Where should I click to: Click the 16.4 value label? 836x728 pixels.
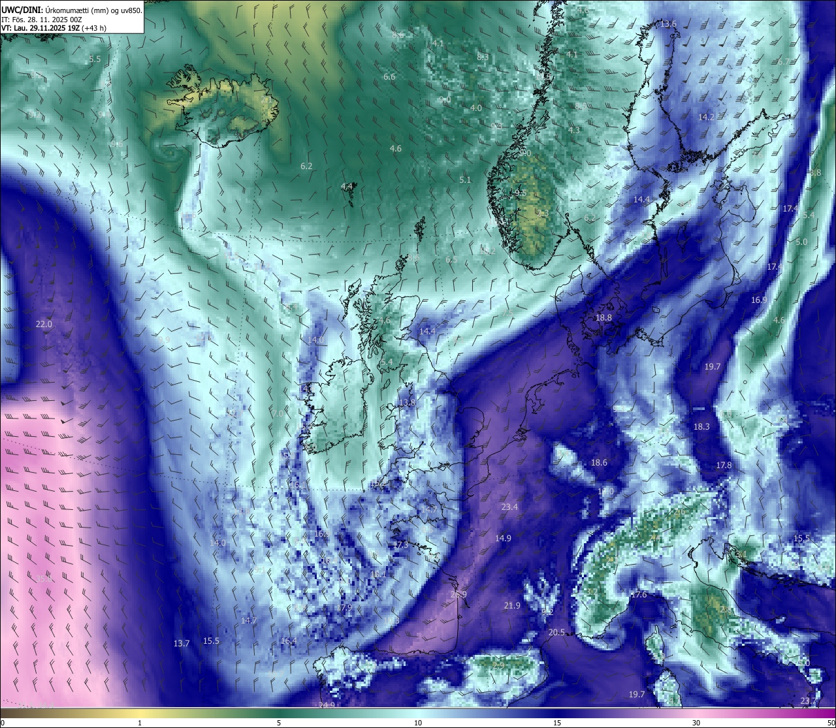coord(288,641)
